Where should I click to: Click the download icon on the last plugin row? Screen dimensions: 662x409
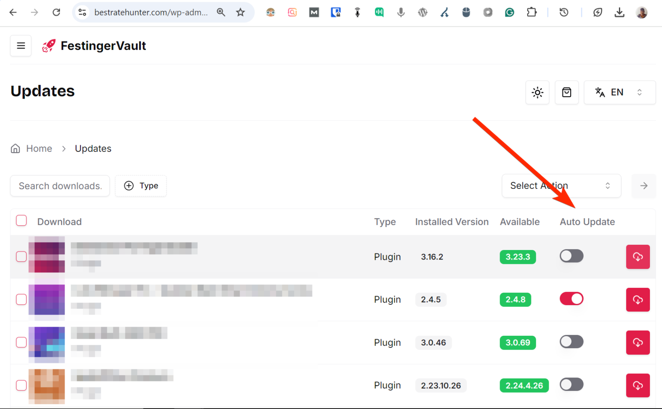(638, 385)
